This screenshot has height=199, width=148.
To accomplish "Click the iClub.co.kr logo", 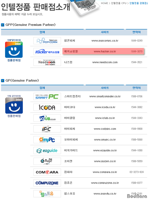I will click(x=47, y=118).
